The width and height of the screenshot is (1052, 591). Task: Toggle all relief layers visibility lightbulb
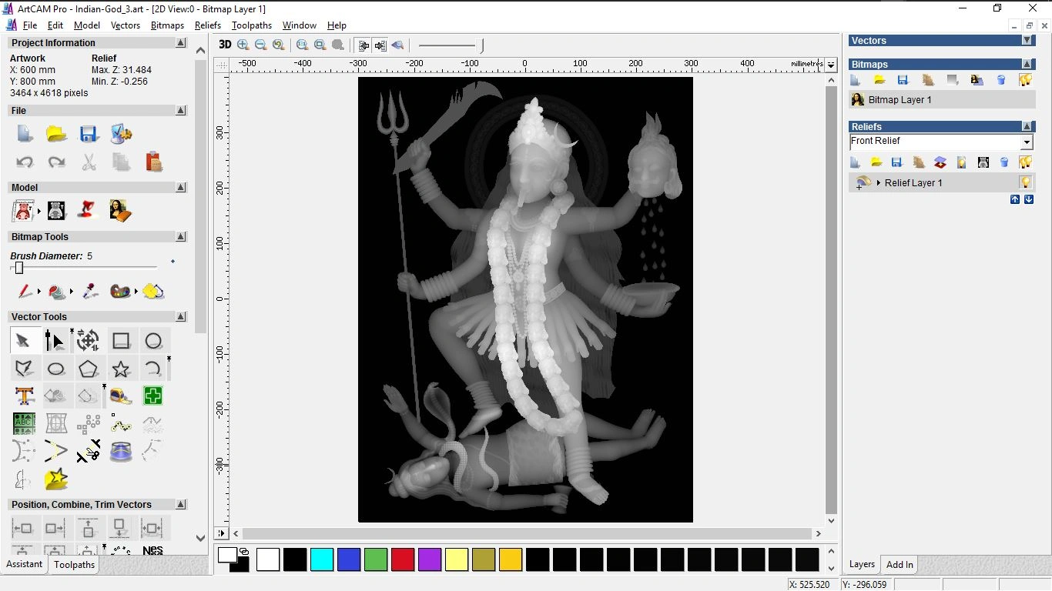(x=1025, y=162)
